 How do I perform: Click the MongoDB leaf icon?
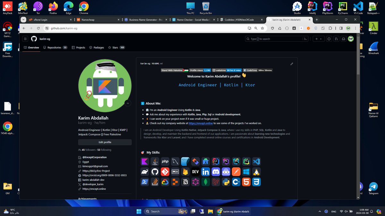(206, 182)
